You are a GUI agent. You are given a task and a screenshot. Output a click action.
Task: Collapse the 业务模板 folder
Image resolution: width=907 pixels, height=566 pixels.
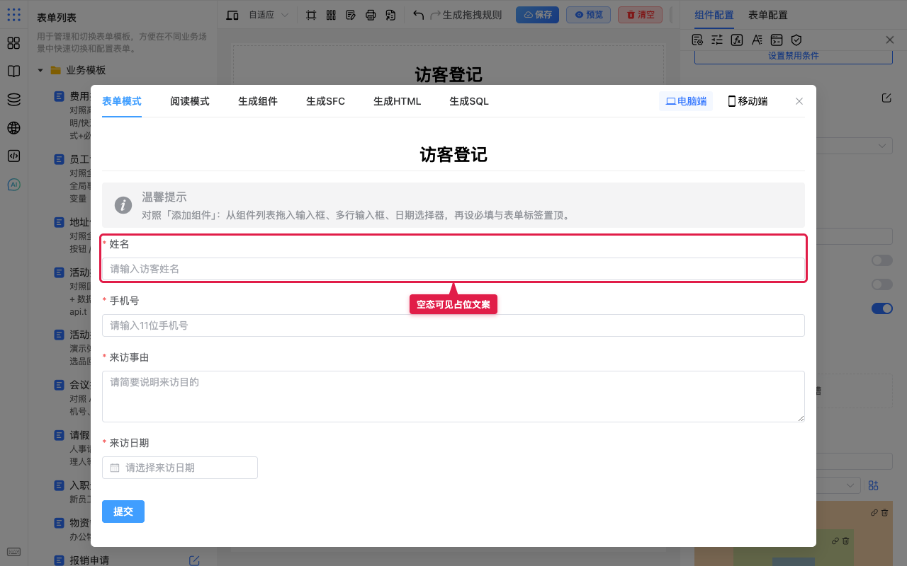[x=40, y=70]
